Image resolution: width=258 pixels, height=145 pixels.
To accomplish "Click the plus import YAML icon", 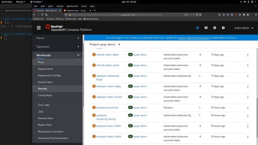I will [214, 28].
